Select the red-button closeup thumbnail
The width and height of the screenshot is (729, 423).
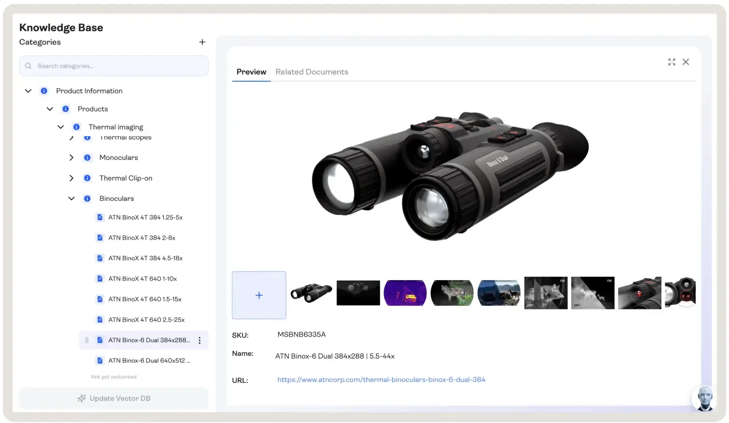click(639, 293)
